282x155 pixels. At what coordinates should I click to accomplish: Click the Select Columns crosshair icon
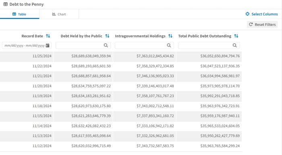pos(247,14)
